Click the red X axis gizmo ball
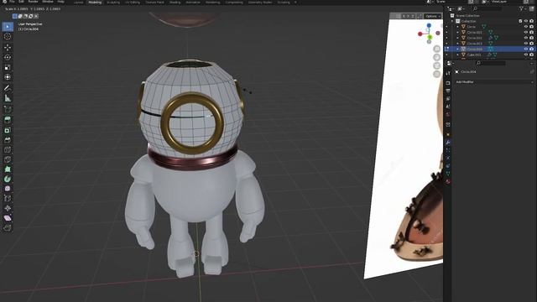 pyautogui.click(x=420, y=34)
